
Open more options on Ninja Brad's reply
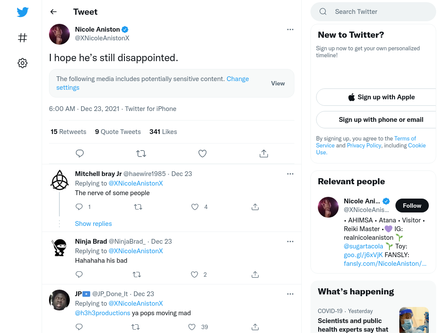click(290, 242)
